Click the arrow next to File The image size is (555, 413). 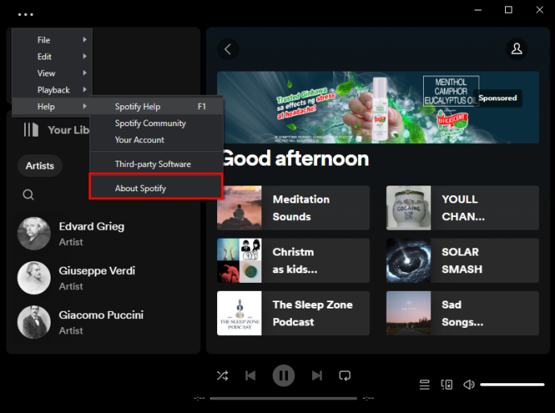[x=84, y=39]
